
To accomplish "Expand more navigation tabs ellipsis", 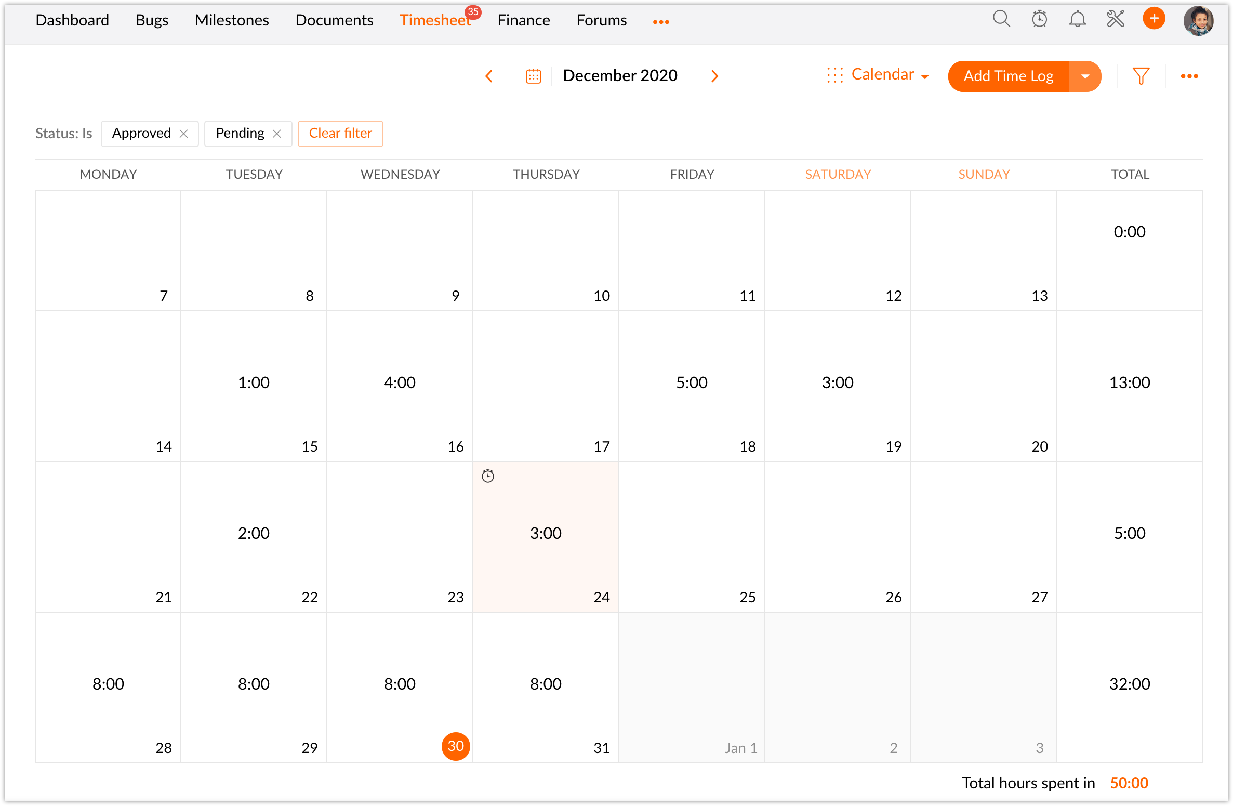I will pyautogui.click(x=660, y=22).
